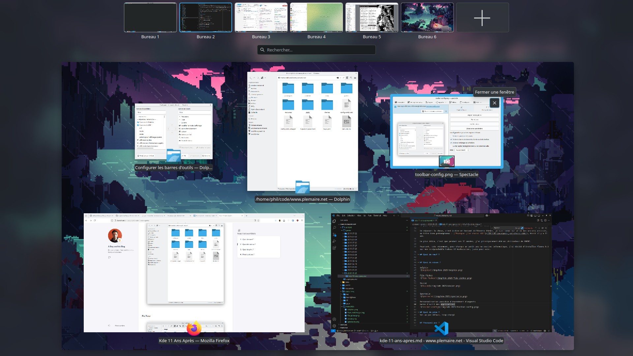Open the Extensions icon in VS Code activity bar
The image size is (633, 356).
click(334, 248)
